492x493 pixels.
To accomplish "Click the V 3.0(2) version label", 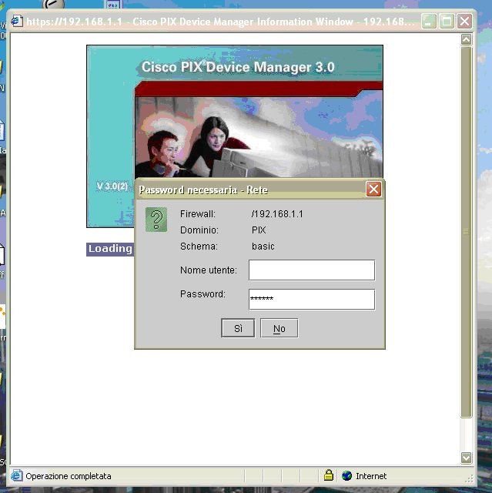I will [x=112, y=186].
